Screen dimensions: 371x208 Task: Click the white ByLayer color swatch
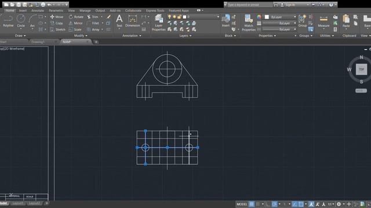coord(267,17)
